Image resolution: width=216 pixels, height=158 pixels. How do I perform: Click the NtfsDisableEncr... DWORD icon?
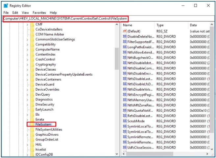point(125,74)
